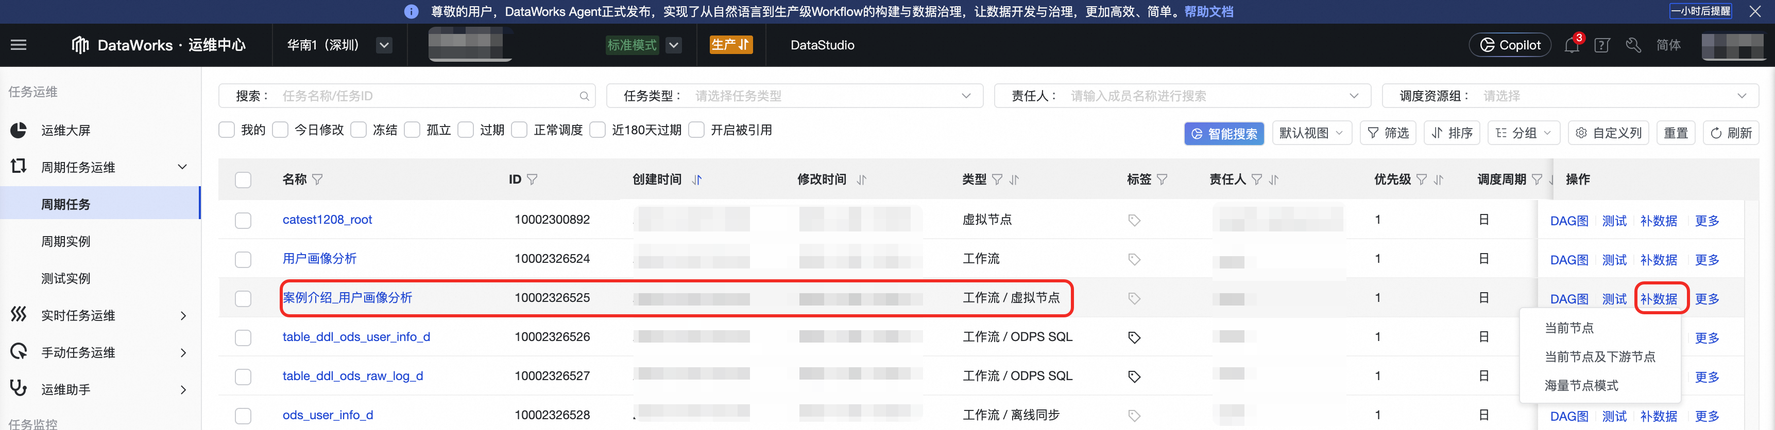Sort by 创建时间 column

tap(696, 180)
